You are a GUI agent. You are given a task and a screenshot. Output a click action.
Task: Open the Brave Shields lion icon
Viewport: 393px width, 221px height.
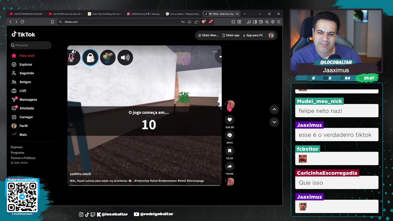(203, 22)
